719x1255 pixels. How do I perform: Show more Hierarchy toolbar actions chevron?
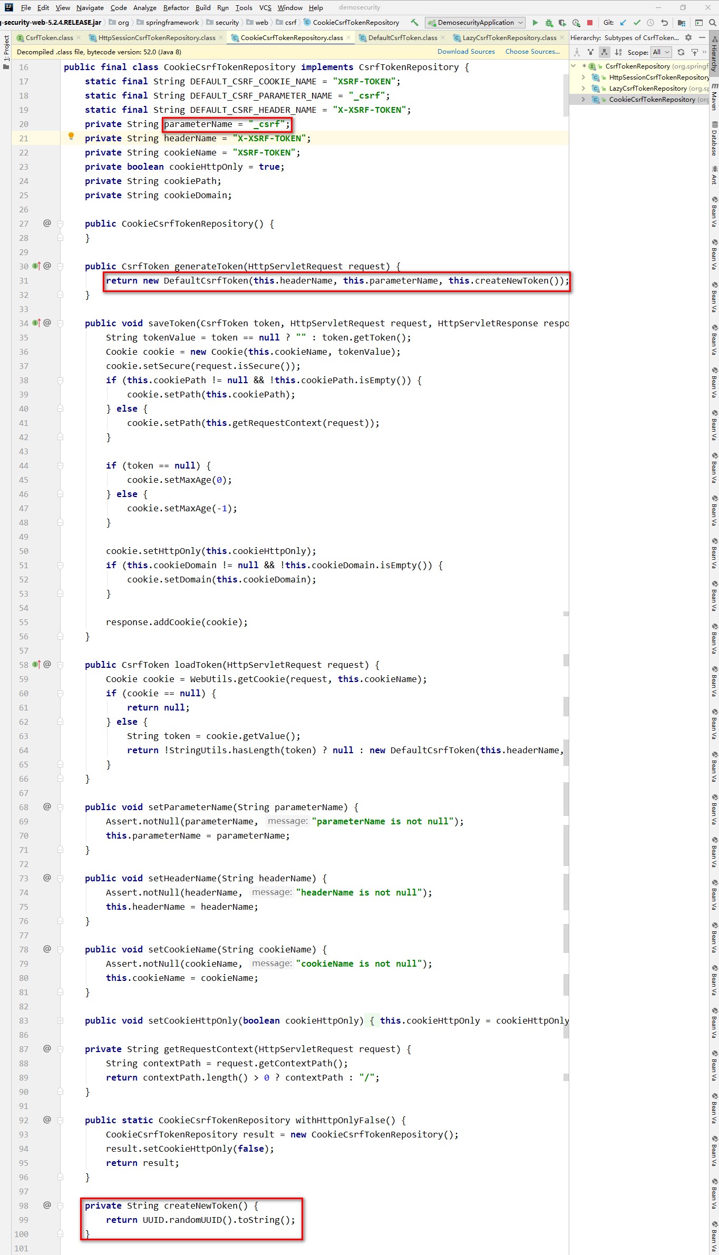(x=705, y=52)
